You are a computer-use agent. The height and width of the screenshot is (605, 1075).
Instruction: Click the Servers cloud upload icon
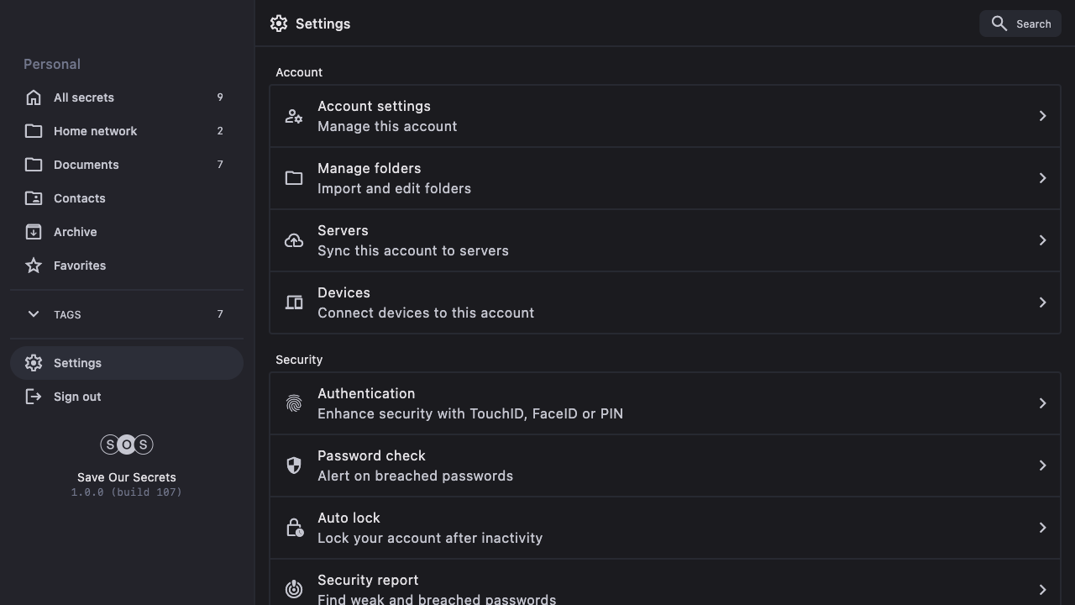[x=294, y=240]
